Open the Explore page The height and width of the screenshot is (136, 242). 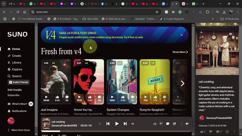(x=15, y=69)
